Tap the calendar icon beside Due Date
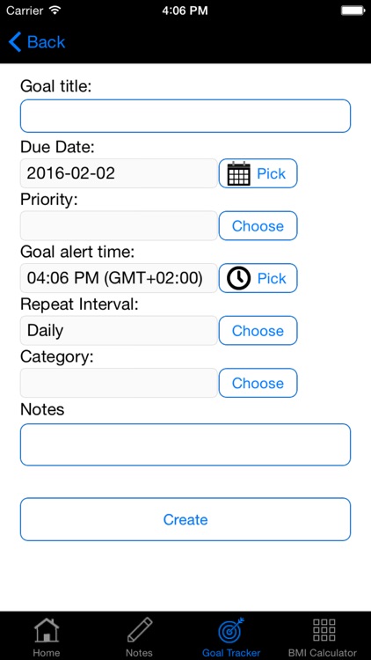This screenshot has height=660, width=371. coord(238,173)
